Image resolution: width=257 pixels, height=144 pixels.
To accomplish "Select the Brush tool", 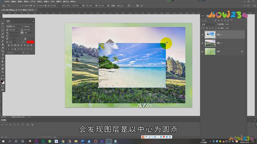I will click(x=3, y=41).
